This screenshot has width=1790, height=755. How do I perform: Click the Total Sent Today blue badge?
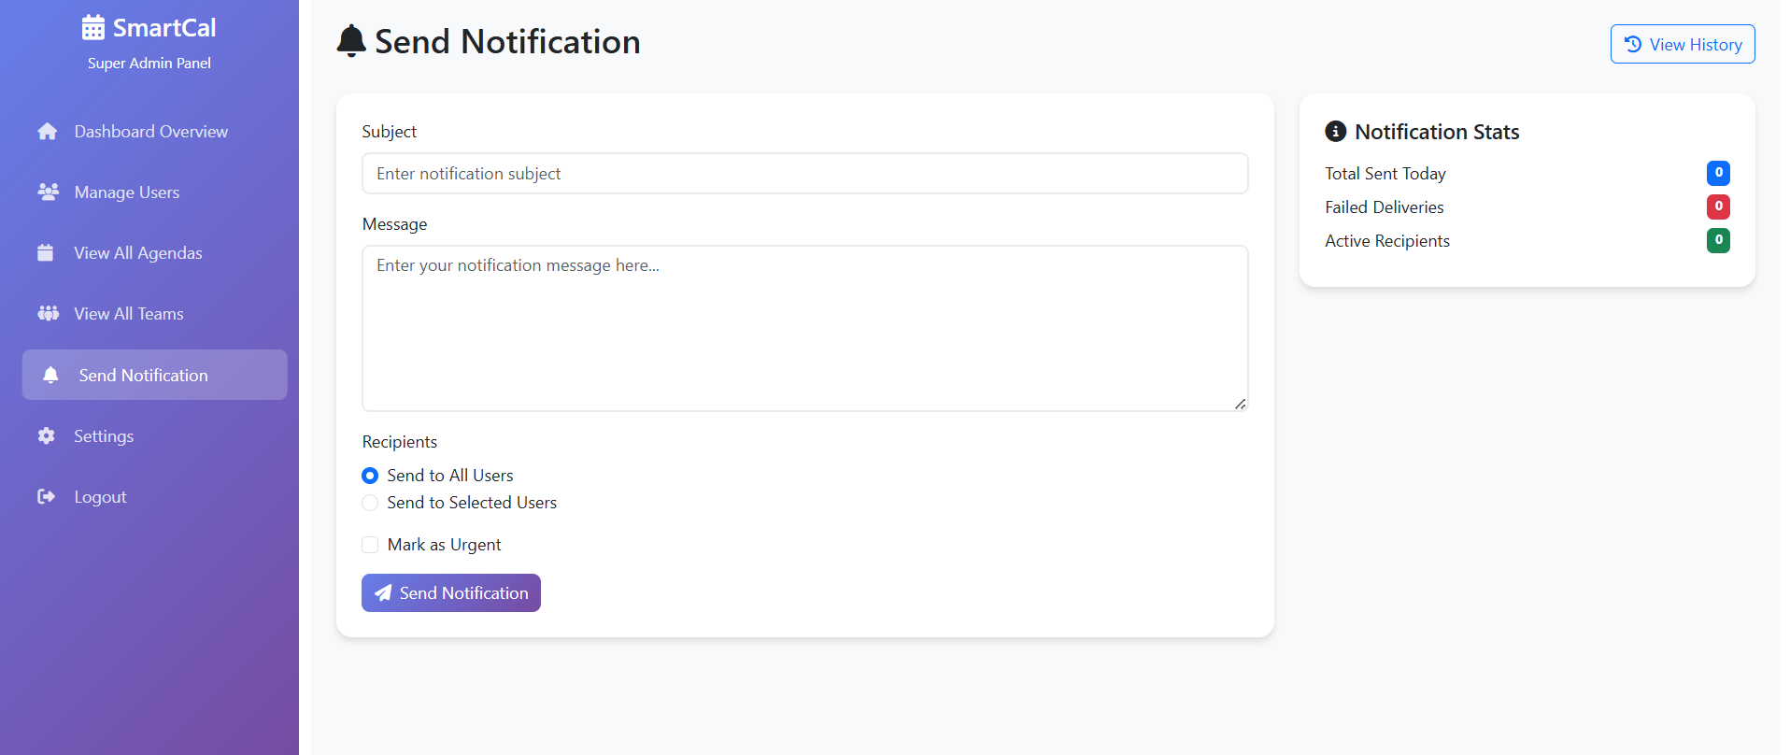click(1717, 173)
